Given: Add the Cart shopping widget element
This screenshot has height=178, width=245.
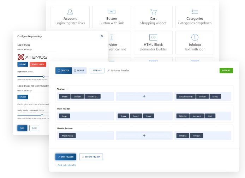Looking at the screenshot, I should pyautogui.click(x=153, y=17).
